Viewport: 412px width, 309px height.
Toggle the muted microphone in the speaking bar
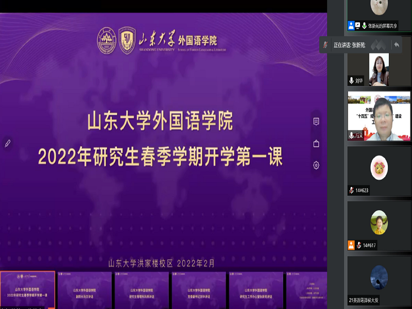tap(325, 45)
